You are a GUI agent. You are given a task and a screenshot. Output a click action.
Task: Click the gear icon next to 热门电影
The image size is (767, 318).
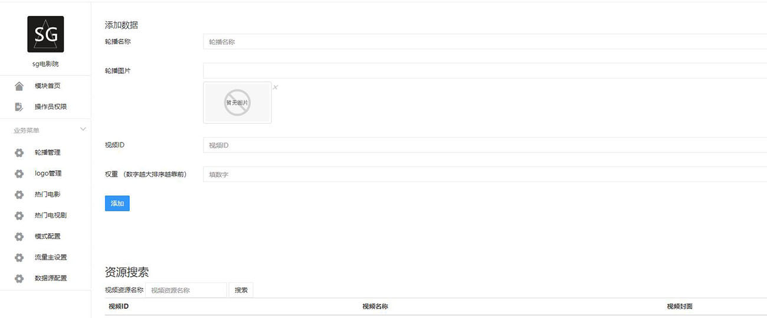pos(19,194)
